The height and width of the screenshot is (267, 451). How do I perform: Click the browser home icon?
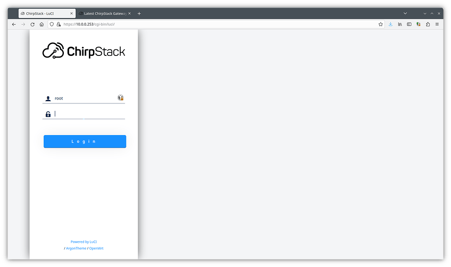41,24
